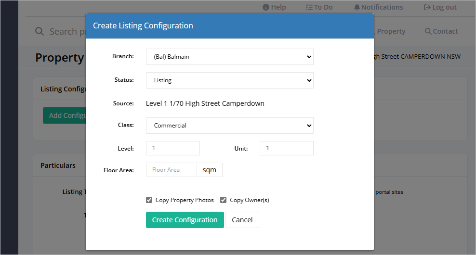Open the Status dropdown showing Listing
The height and width of the screenshot is (255, 476).
(x=229, y=80)
